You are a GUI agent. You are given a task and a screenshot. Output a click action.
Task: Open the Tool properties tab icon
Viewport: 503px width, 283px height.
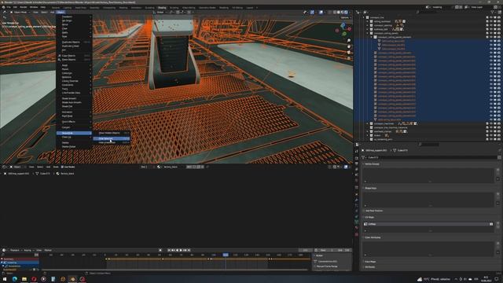357,151
